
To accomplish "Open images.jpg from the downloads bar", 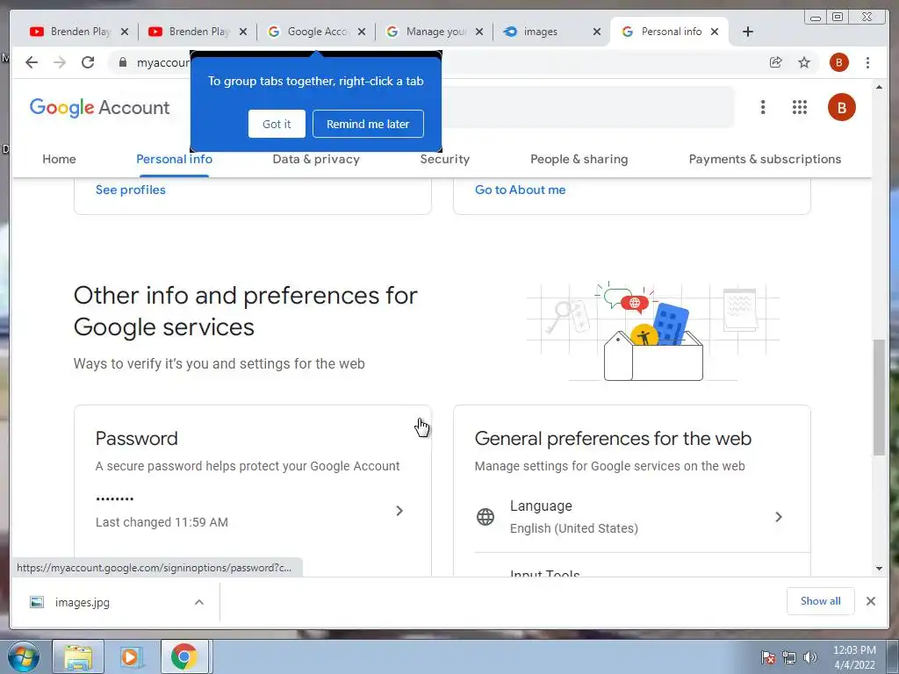I will pos(82,602).
